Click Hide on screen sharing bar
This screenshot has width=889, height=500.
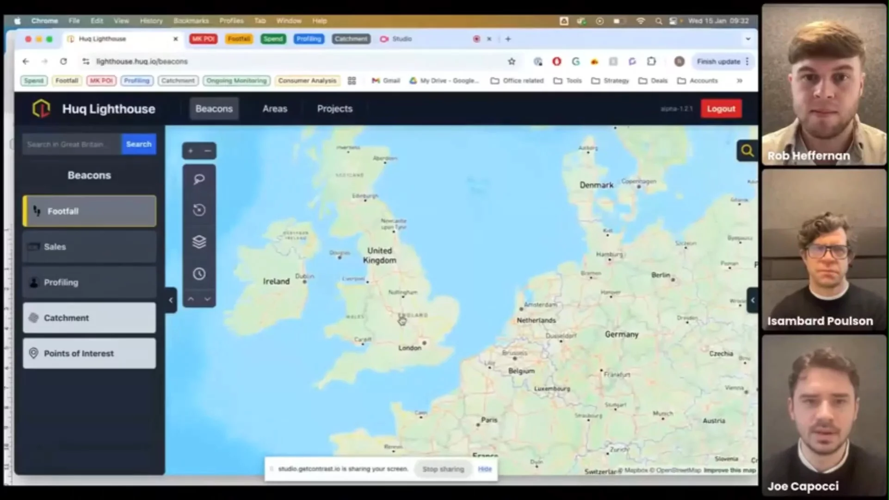tap(485, 469)
